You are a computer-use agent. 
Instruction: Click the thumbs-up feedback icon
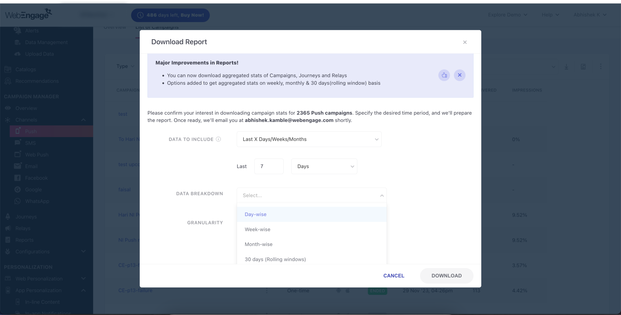[x=445, y=75]
